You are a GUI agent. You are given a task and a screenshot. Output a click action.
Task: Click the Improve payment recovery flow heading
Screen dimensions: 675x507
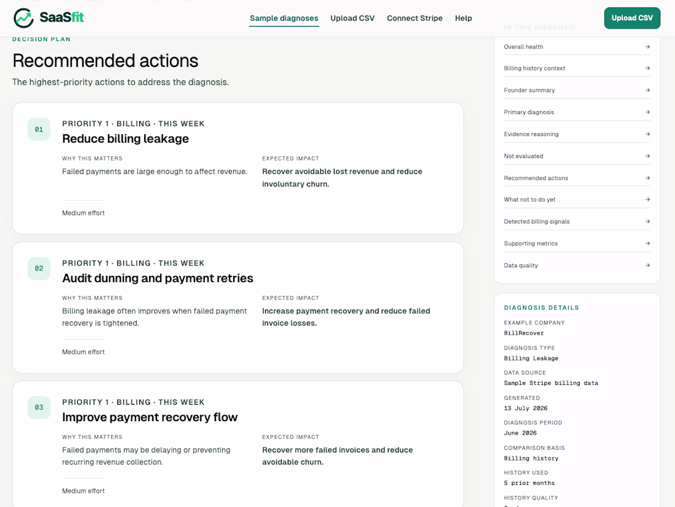click(150, 417)
